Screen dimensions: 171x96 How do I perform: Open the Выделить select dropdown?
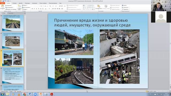tap(125, 9)
